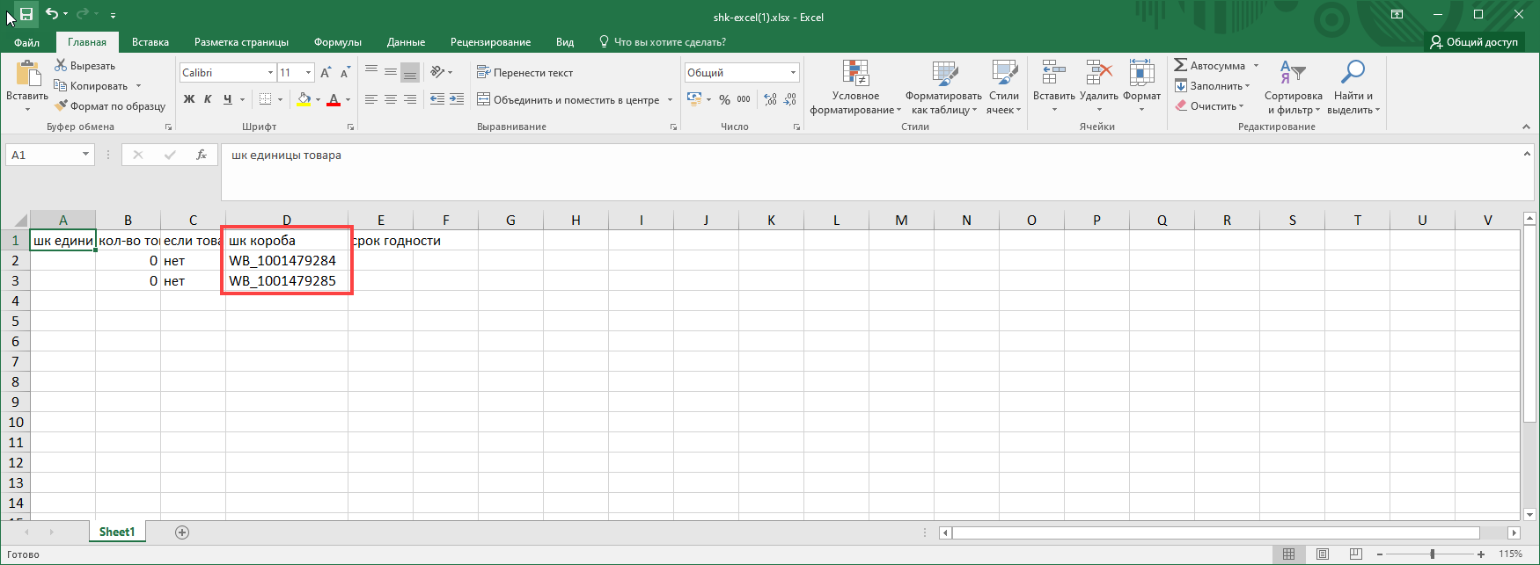Click the zoom slider handle in status bar
This screenshot has height=565, width=1540.
coord(1433,554)
